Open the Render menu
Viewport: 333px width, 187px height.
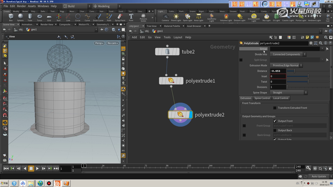(x=22, y=7)
